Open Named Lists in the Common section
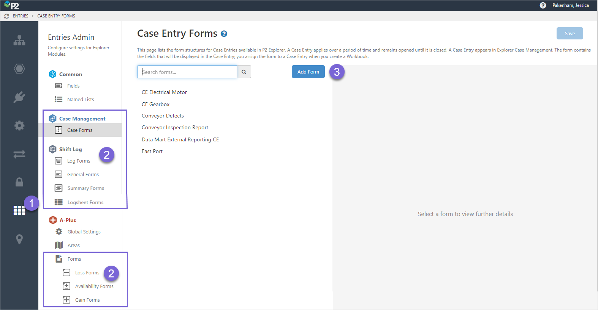598x310 pixels. point(81,99)
